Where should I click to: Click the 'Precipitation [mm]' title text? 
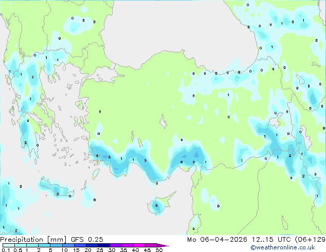(x=33, y=240)
